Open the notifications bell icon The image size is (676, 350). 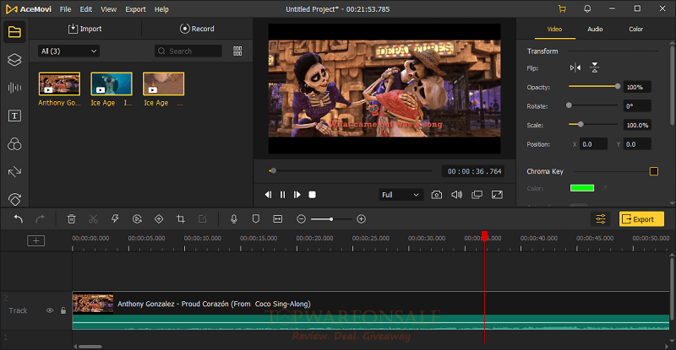coord(587,8)
